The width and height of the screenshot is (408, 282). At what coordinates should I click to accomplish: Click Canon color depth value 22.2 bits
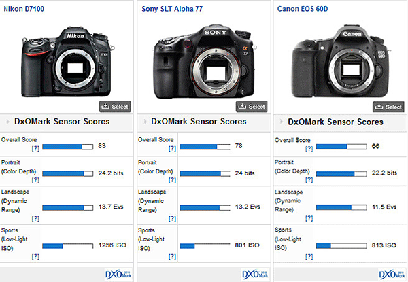[384, 173]
